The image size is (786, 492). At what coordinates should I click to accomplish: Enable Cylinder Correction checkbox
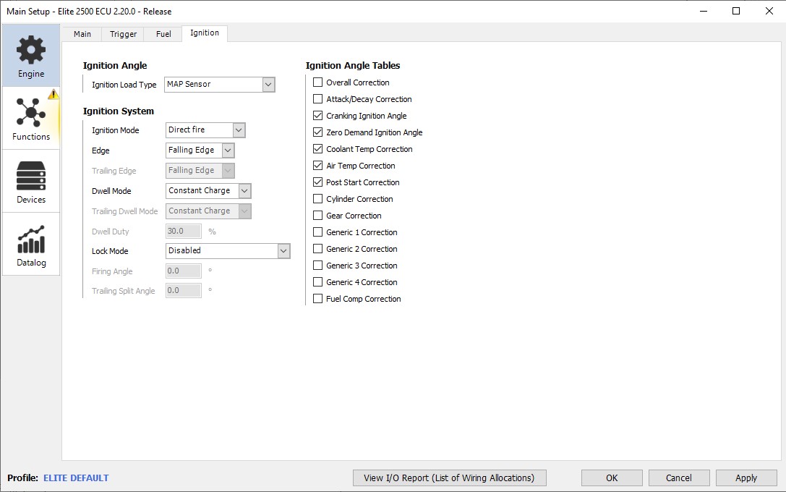[318, 198]
